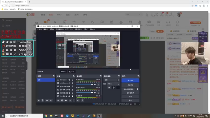Image resolution: width=210 pixels, height=118 pixels.
Task: Open the 编辑(E) menu in OBS
Action: [45, 29]
